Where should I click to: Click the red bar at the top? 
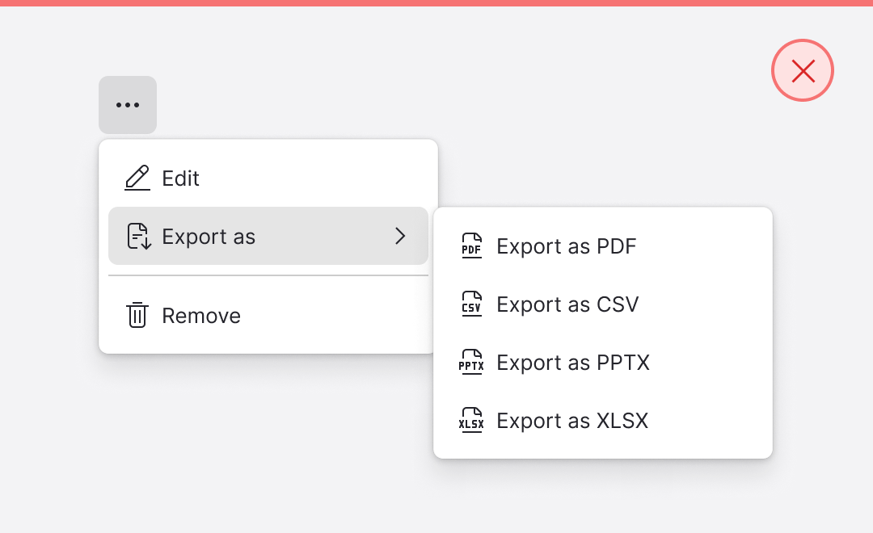436,3
